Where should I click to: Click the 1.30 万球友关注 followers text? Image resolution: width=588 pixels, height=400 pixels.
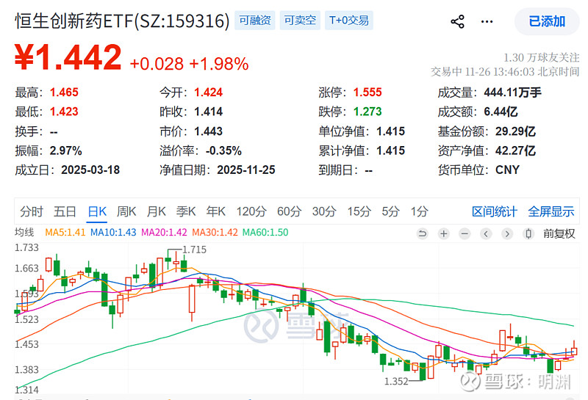pos(541,58)
